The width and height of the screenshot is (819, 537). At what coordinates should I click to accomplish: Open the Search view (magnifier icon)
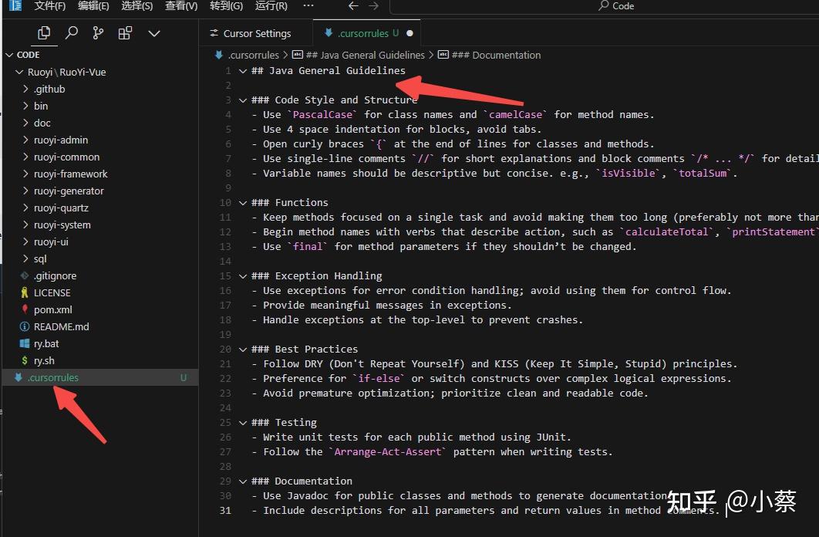coord(71,33)
